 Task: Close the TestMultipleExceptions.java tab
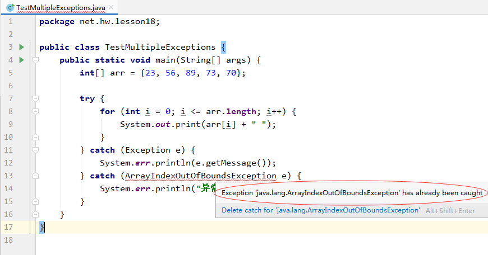point(111,7)
